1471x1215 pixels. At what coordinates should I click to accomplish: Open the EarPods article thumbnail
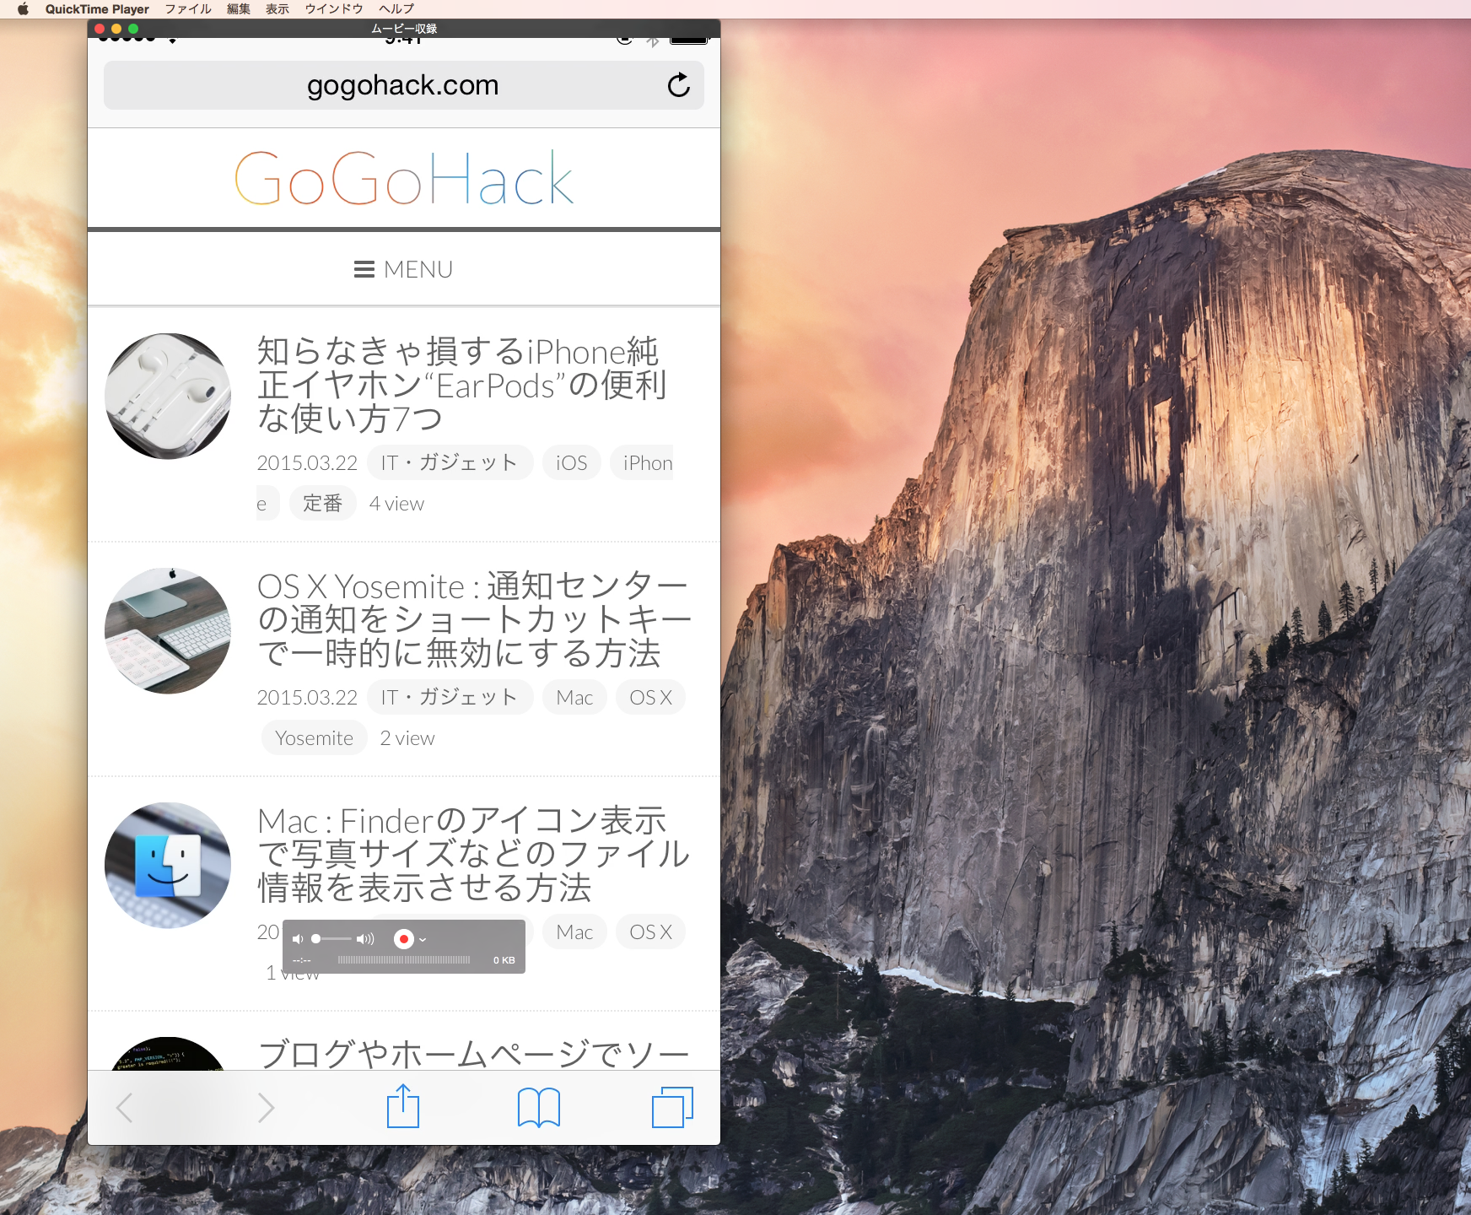point(168,396)
